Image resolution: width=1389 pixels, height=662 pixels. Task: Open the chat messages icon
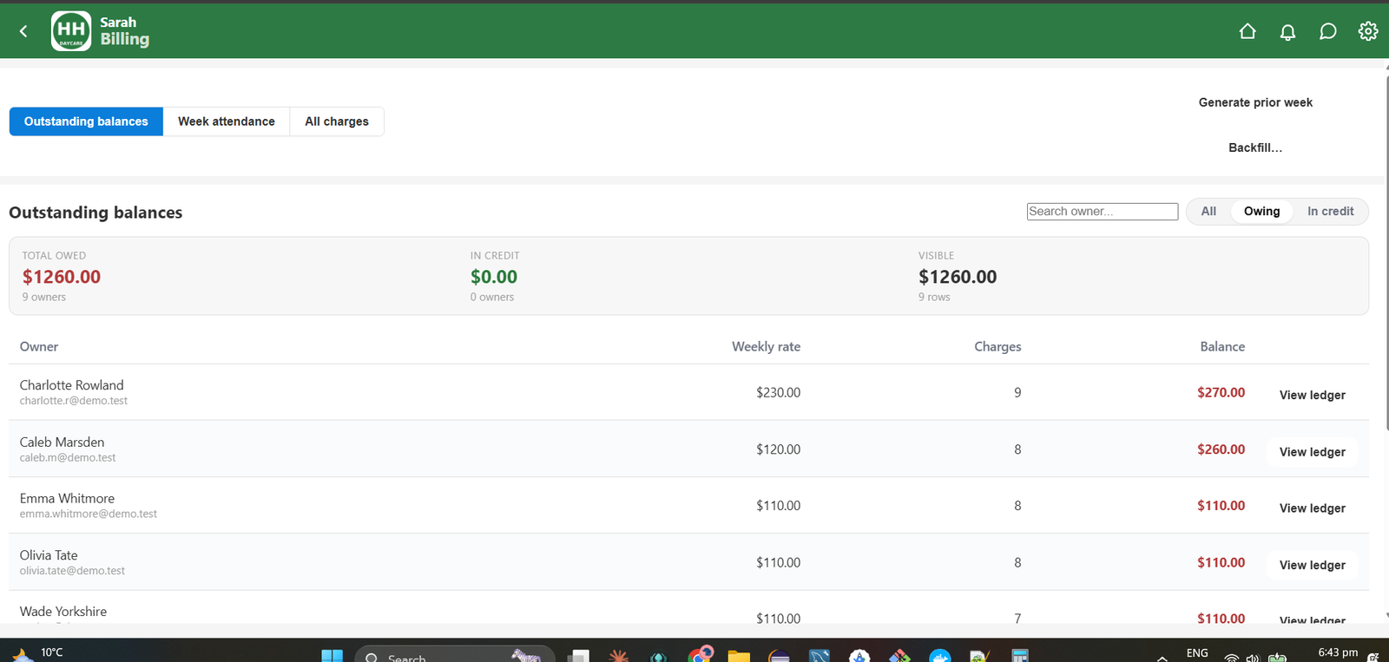pos(1327,31)
